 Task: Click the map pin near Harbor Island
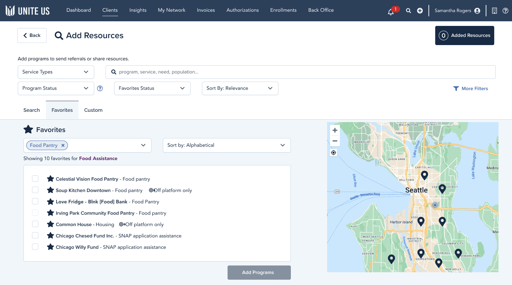click(421, 221)
